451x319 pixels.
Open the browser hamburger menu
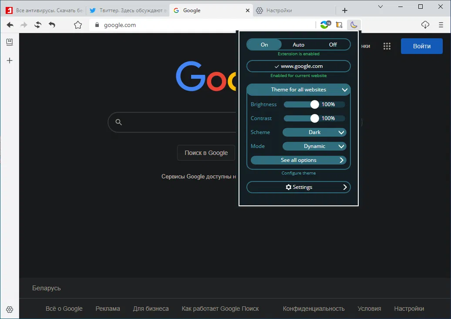(441, 25)
